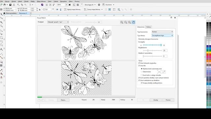Screen dimensions: 211x119
Task: Open the Edycja menu
Action: coord(7,1)
